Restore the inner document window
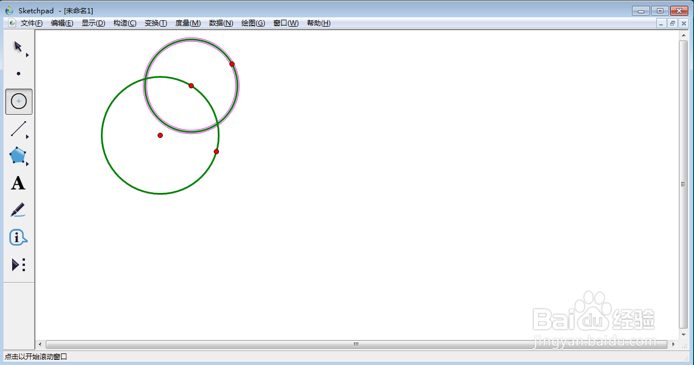 673,23
